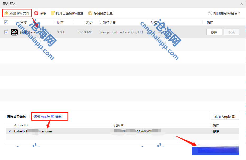This screenshot has height=160, width=246.
Task: Click the red Remove icon in toolbar
Action: click(36, 13)
